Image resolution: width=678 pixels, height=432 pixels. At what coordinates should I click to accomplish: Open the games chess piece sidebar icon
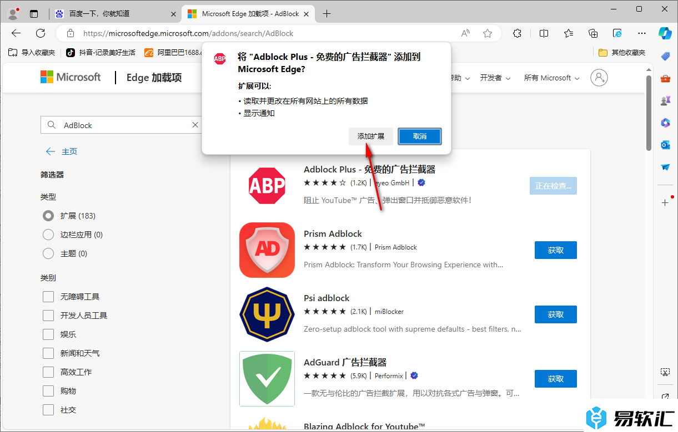pyautogui.click(x=665, y=100)
